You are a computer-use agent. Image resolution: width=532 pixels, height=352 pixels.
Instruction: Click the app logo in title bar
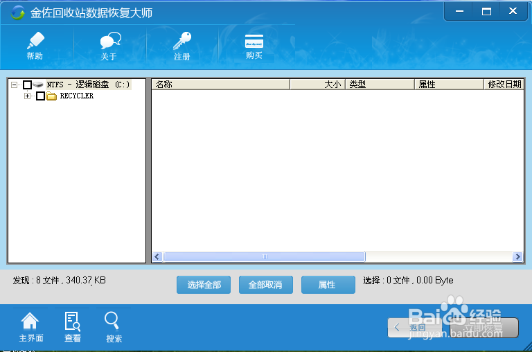tap(17, 13)
